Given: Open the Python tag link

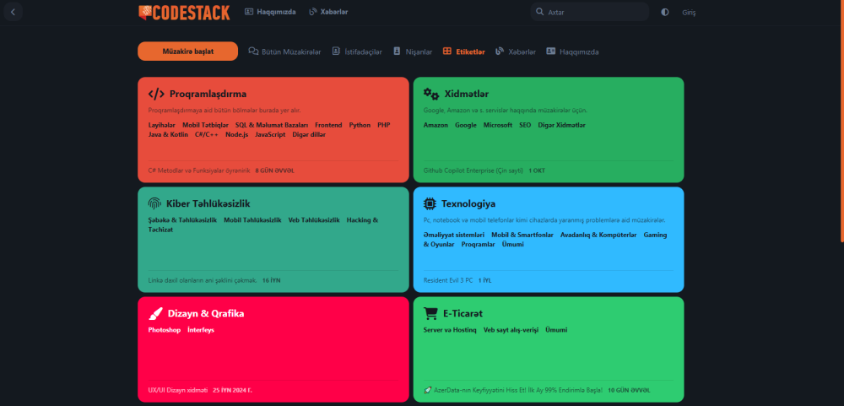Looking at the screenshot, I should point(360,125).
